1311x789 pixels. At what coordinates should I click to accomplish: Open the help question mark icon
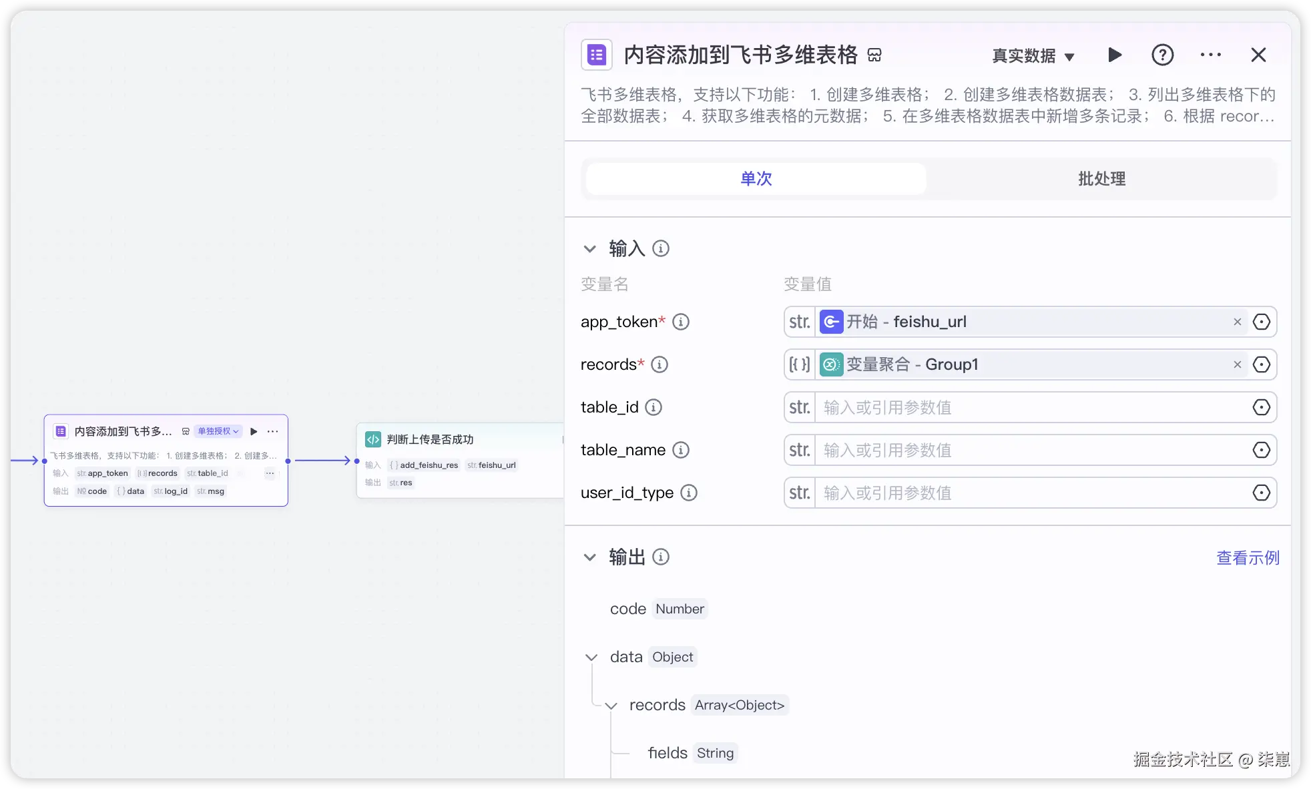[x=1162, y=55]
